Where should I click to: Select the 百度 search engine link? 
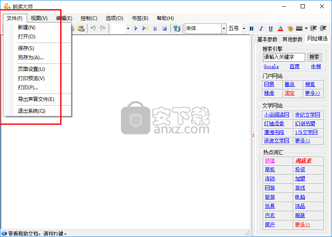[294, 66]
